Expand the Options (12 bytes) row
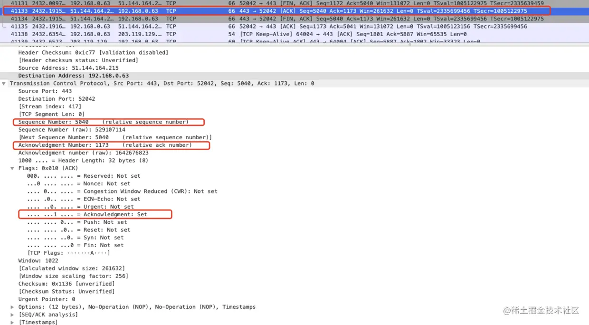This screenshot has height=325, width=589. pos(12,307)
